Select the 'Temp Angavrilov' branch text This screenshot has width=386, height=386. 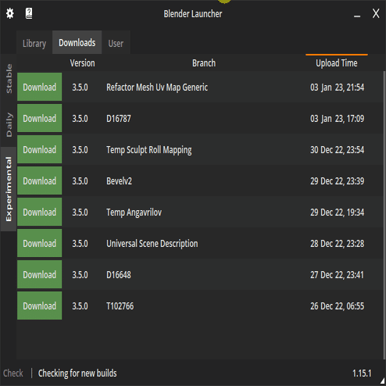(x=134, y=213)
